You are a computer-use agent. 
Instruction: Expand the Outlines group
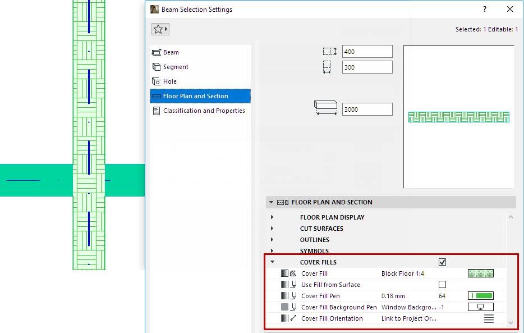(x=272, y=240)
